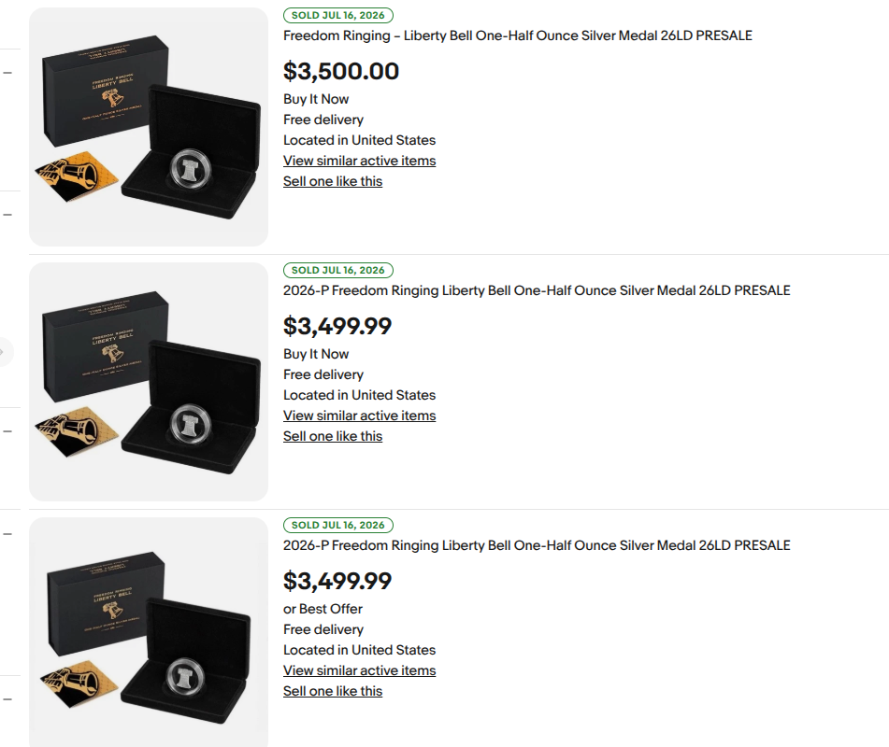Click the $3,500.00 price text
Image resolution: width=889 pixels, height=747 pixels.
(x=341, y=71)
